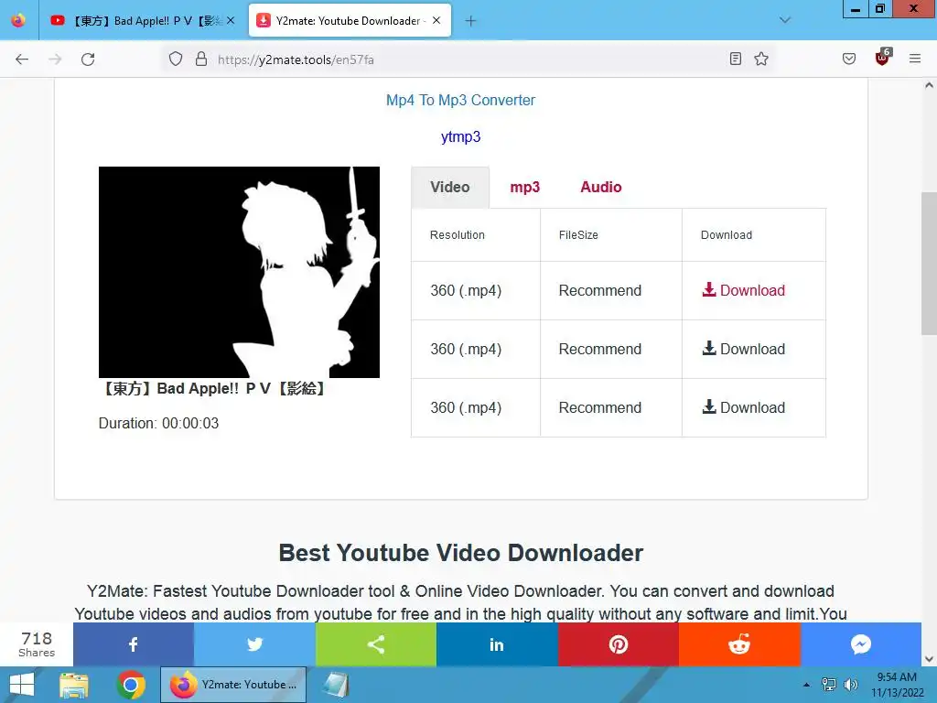The height and width of the screenshot is (703, 937).
Task: Open the network status tray icon
Action: 829,685
